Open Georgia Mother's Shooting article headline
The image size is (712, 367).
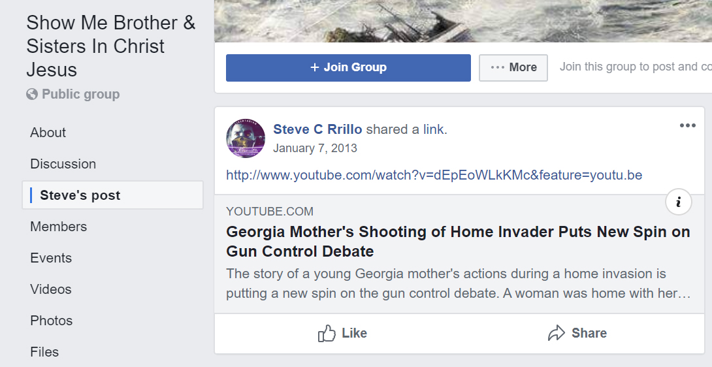click(x=457, y=242)
